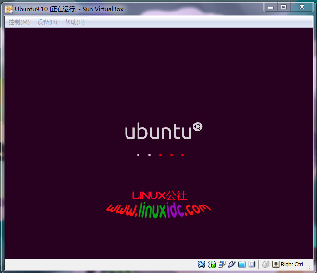Click the VirtualBox icon in the title bar
Viewport: 317px width, 273px height.
(x=9, y=9)
